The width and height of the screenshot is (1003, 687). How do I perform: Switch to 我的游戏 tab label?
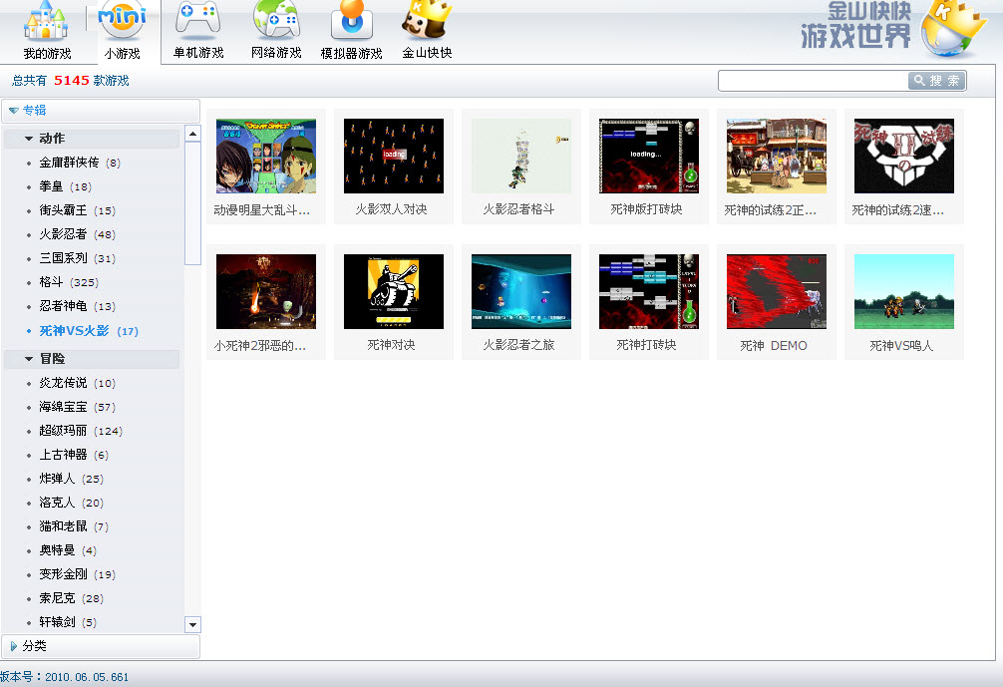point(47,53)
